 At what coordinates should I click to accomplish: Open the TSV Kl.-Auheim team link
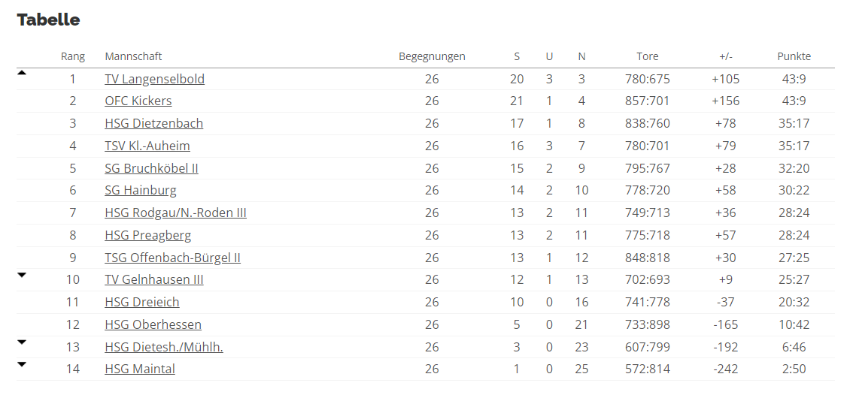pos(147,146)
